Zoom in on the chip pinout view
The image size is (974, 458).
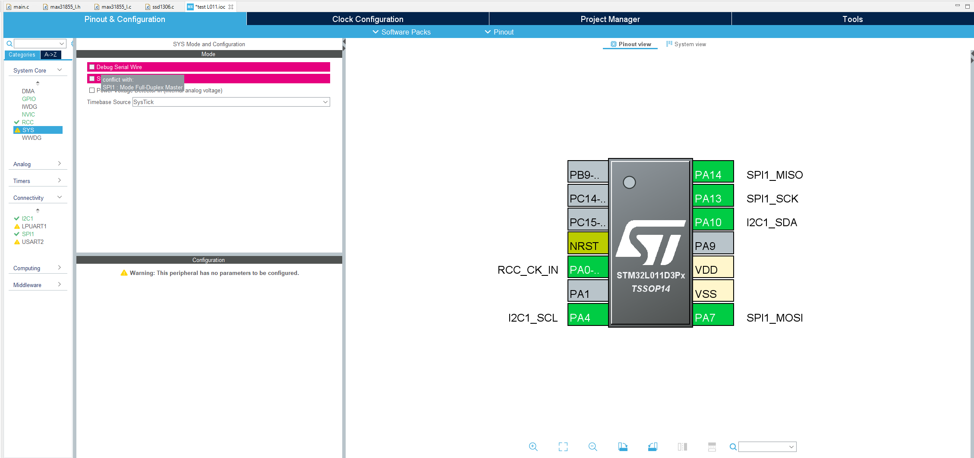(533, 447)
